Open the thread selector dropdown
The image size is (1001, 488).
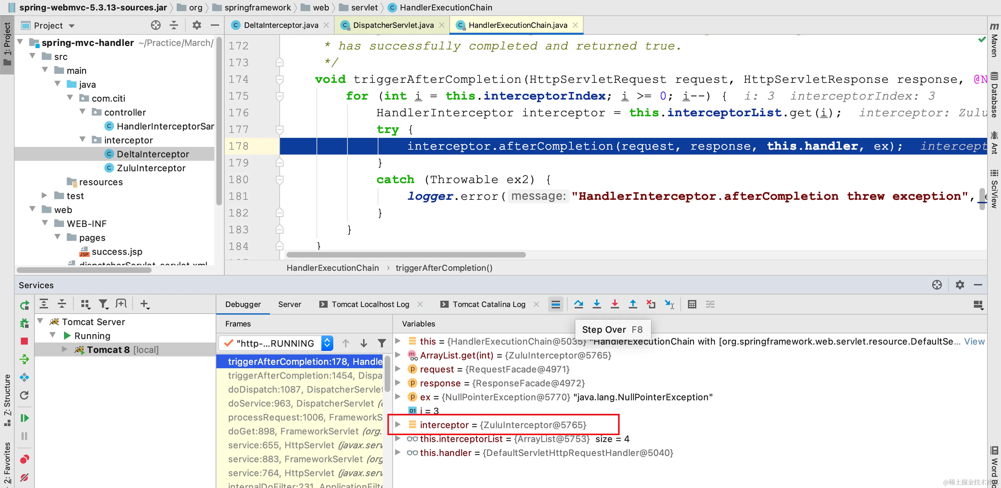click(x=327, y=343)
